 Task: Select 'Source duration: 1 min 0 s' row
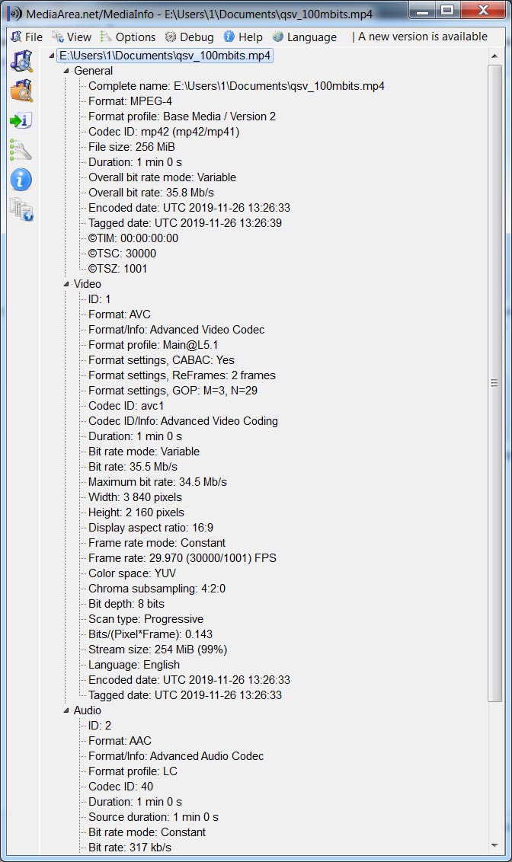153,817
